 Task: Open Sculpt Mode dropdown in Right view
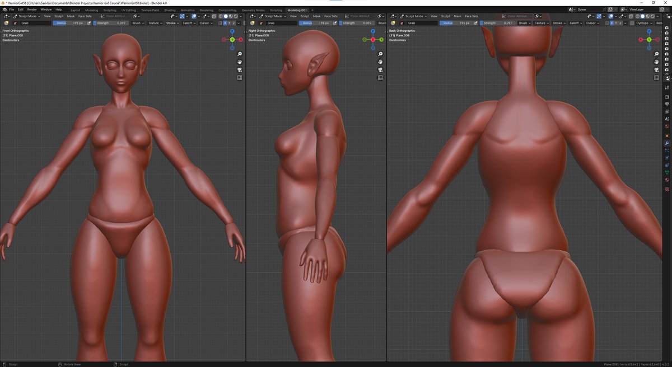274,16
